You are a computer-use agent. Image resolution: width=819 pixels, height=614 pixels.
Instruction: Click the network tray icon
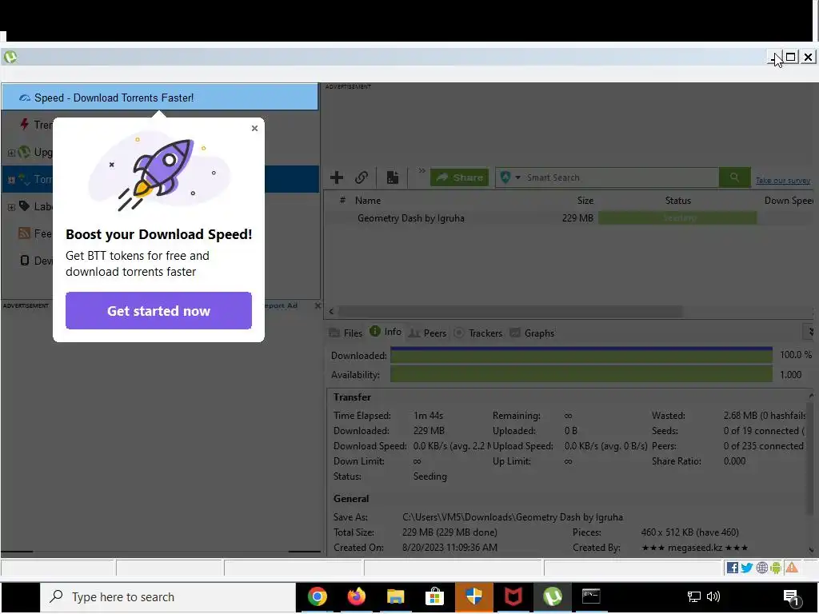click(693, 596)
